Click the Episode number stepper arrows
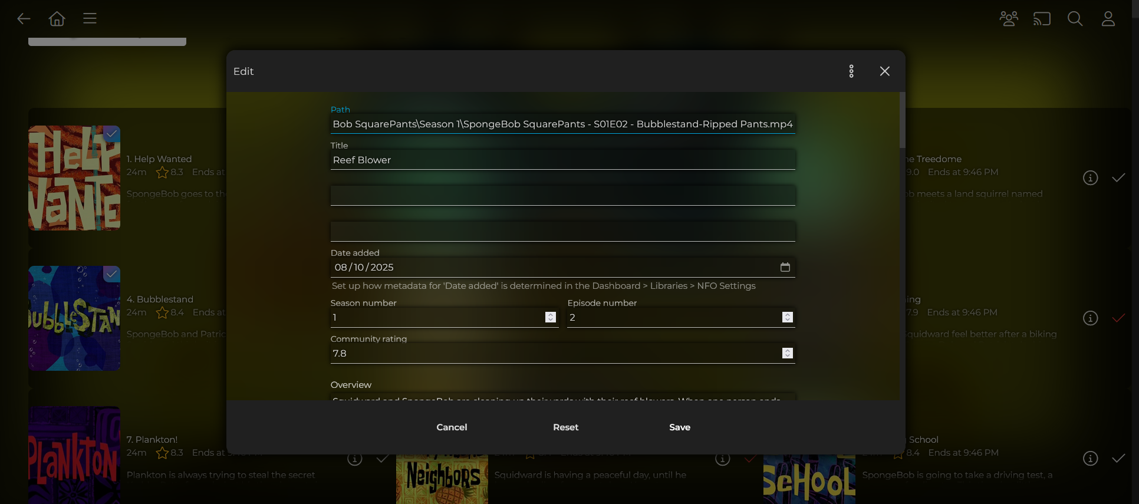This screenshot has height=504, width=1139. 787,317
